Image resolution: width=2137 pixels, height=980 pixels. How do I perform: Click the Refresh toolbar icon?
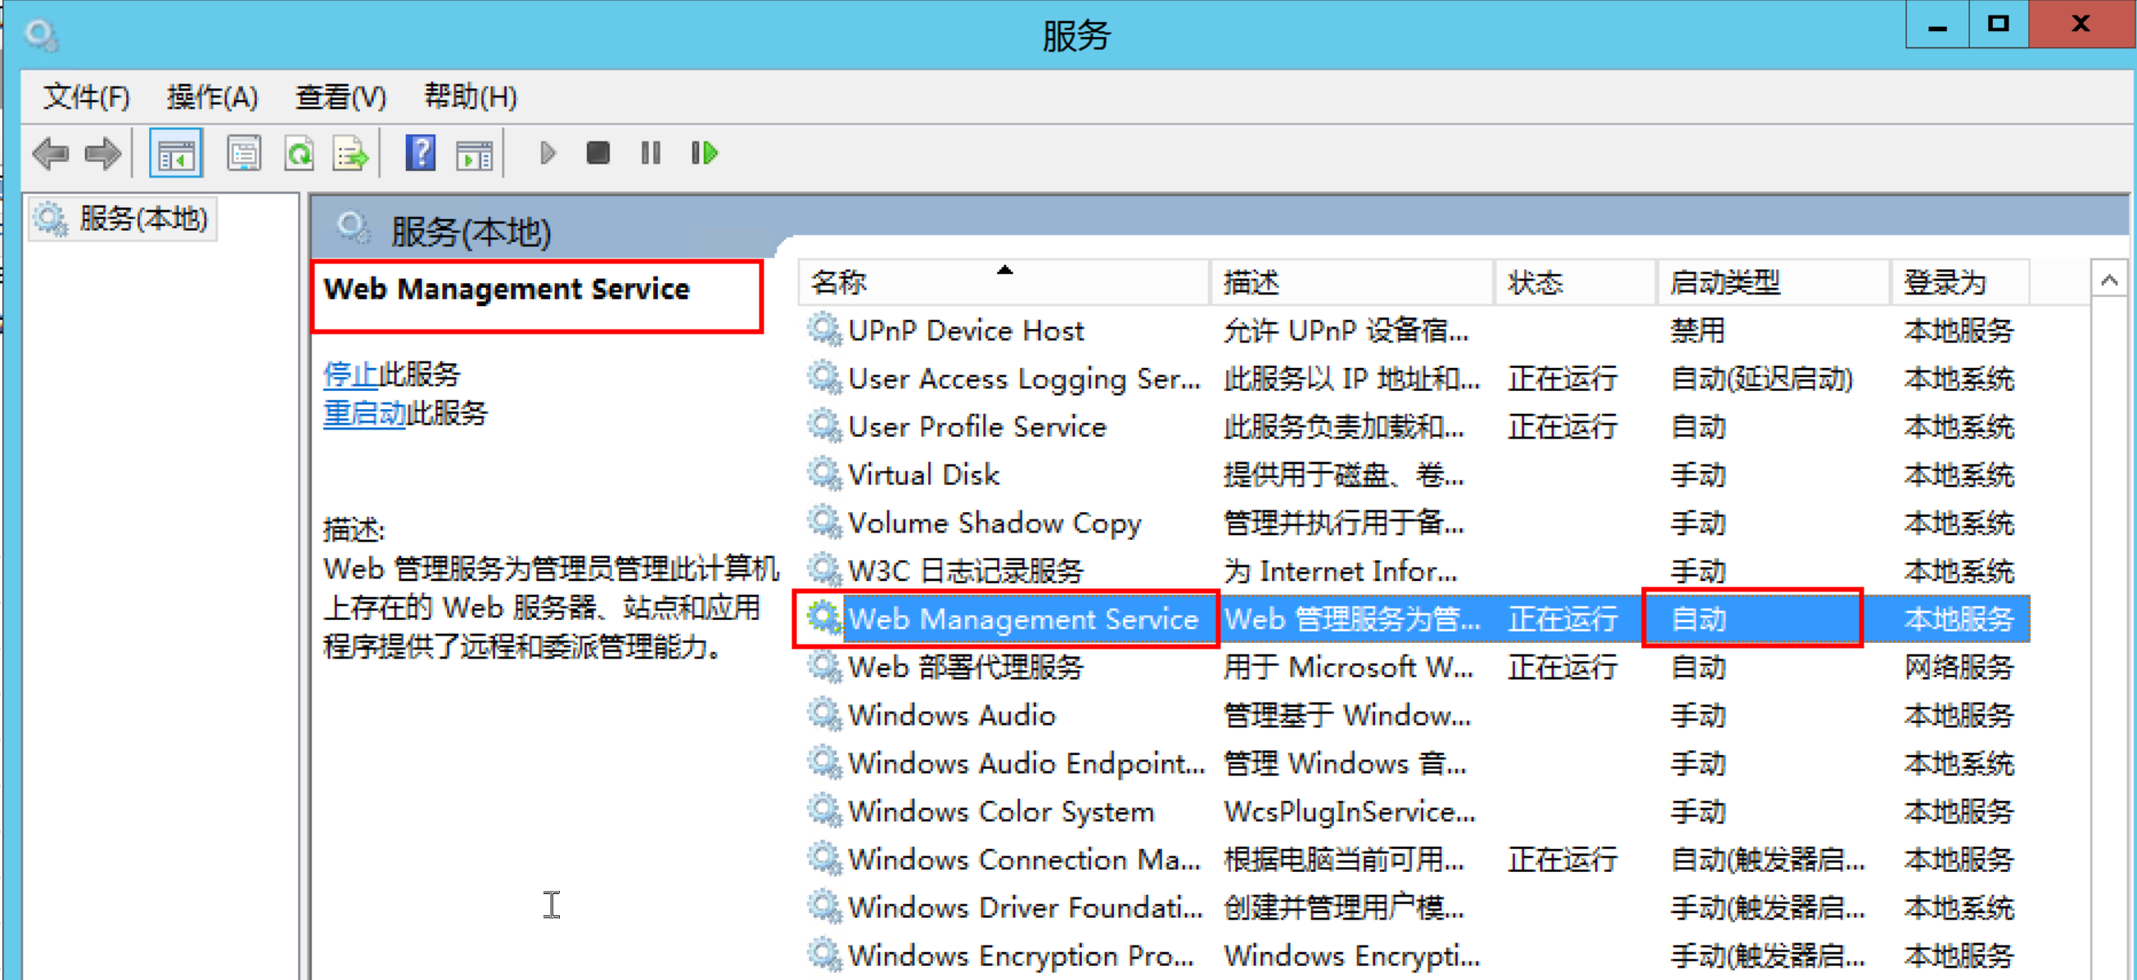299,154
